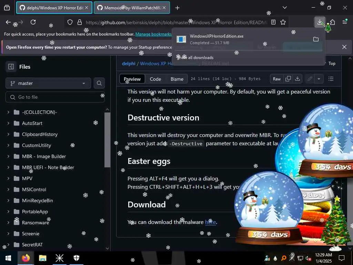This screenshot has height=265, width=353.
Task: Open the MiniRecycleBin folder
Action: 37,200
